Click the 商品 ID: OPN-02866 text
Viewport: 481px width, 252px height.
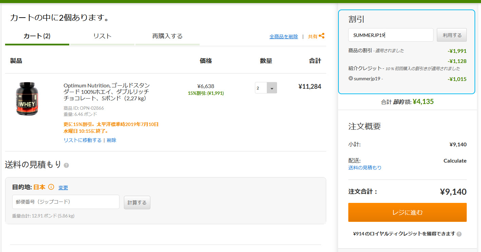84,108
